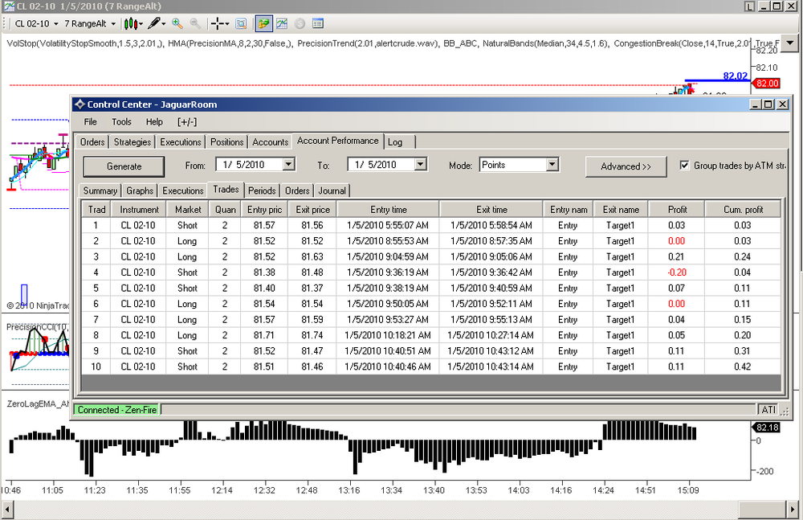Image resolution: width=803 pixels, height=520 pixels.
Task: Click the Connected - Zen-Fire status indicator
Action: [117, 410]
